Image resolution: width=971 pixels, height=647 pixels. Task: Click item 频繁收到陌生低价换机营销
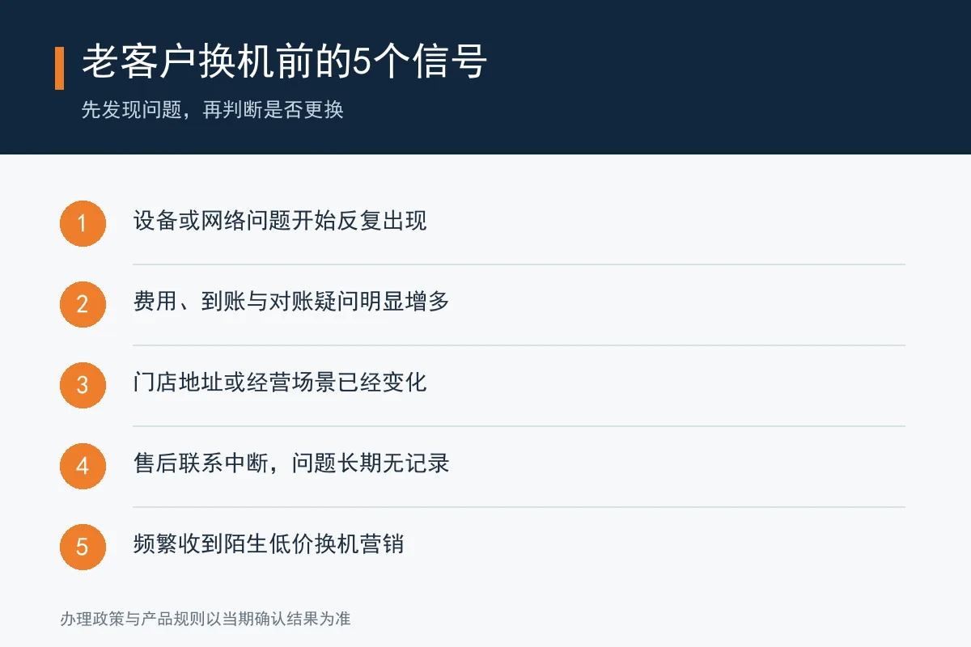[x=269, y=543]
